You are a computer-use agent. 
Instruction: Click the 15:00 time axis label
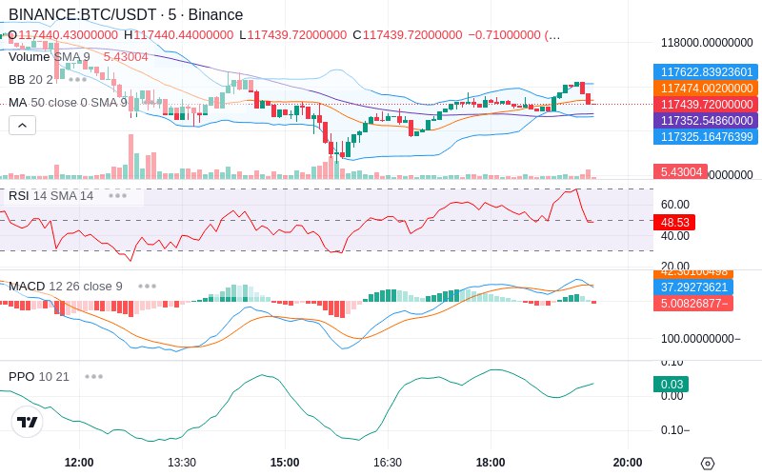285,463
